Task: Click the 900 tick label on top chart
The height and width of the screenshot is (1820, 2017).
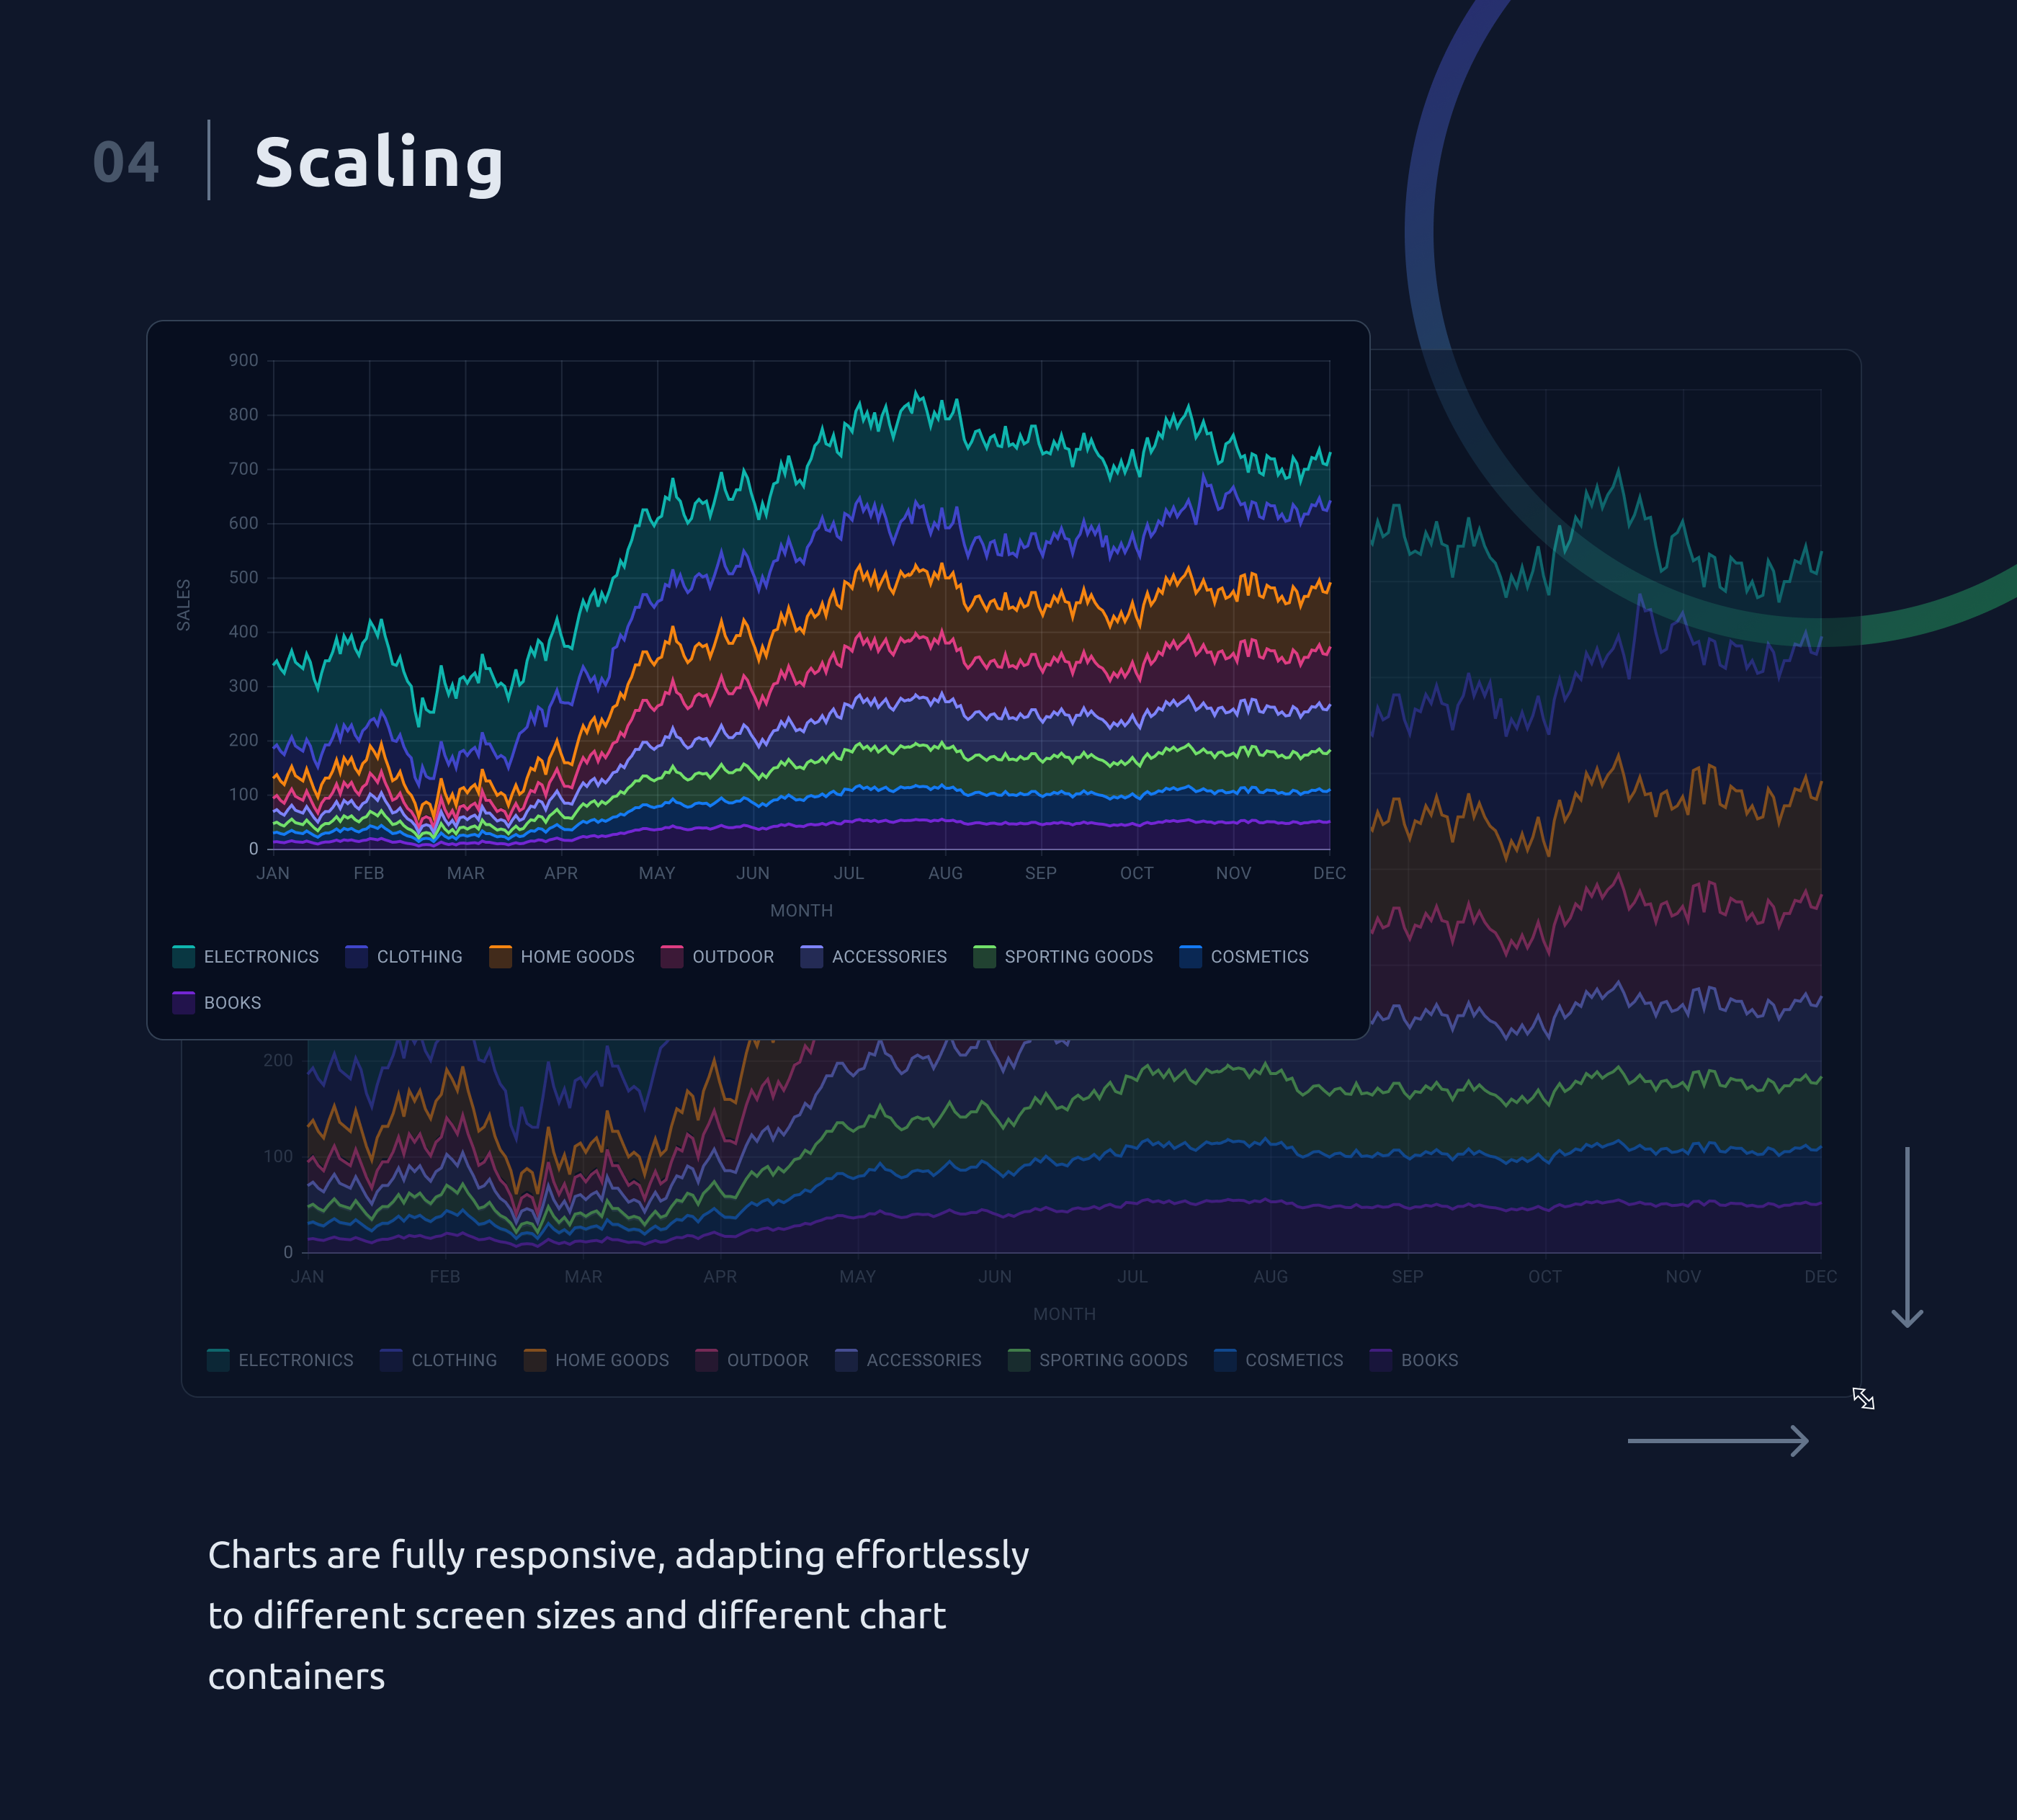Action: tap(243, 360)
